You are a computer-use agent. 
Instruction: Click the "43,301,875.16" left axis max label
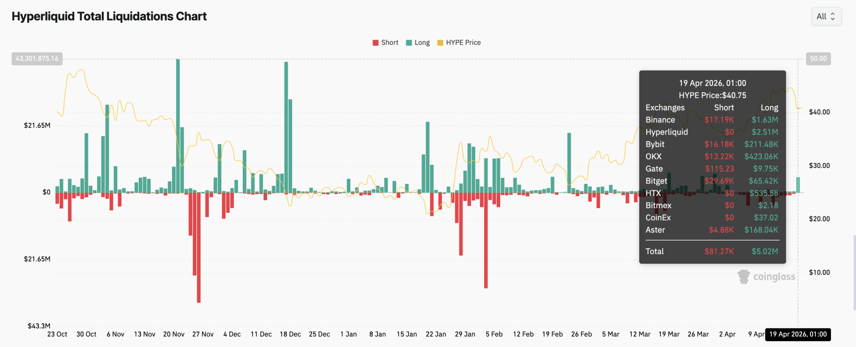[37, 59]
